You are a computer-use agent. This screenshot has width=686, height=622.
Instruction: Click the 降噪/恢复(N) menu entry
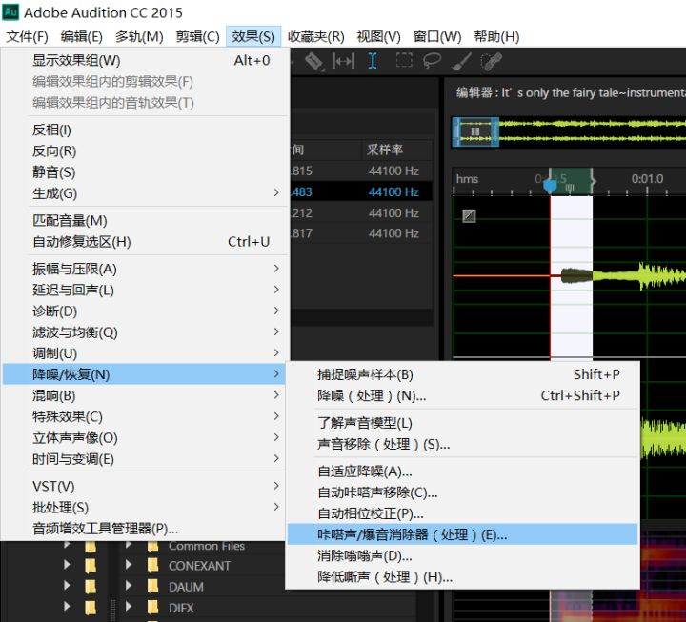pyautogui.click(x=145, y=374)
